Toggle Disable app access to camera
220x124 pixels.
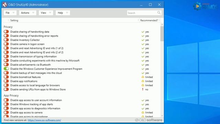[6, 113]
